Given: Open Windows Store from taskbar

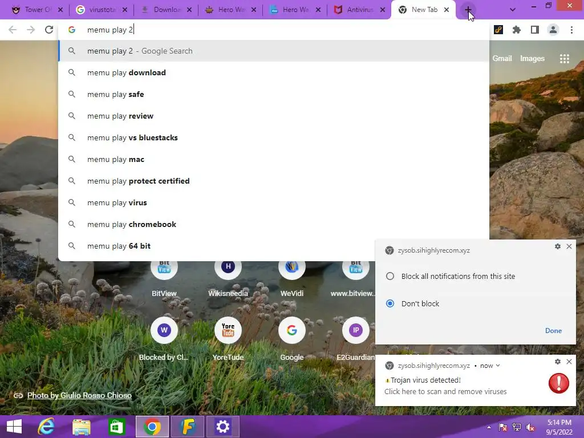Looking at the screenshot, I should [x=116, y=427].
